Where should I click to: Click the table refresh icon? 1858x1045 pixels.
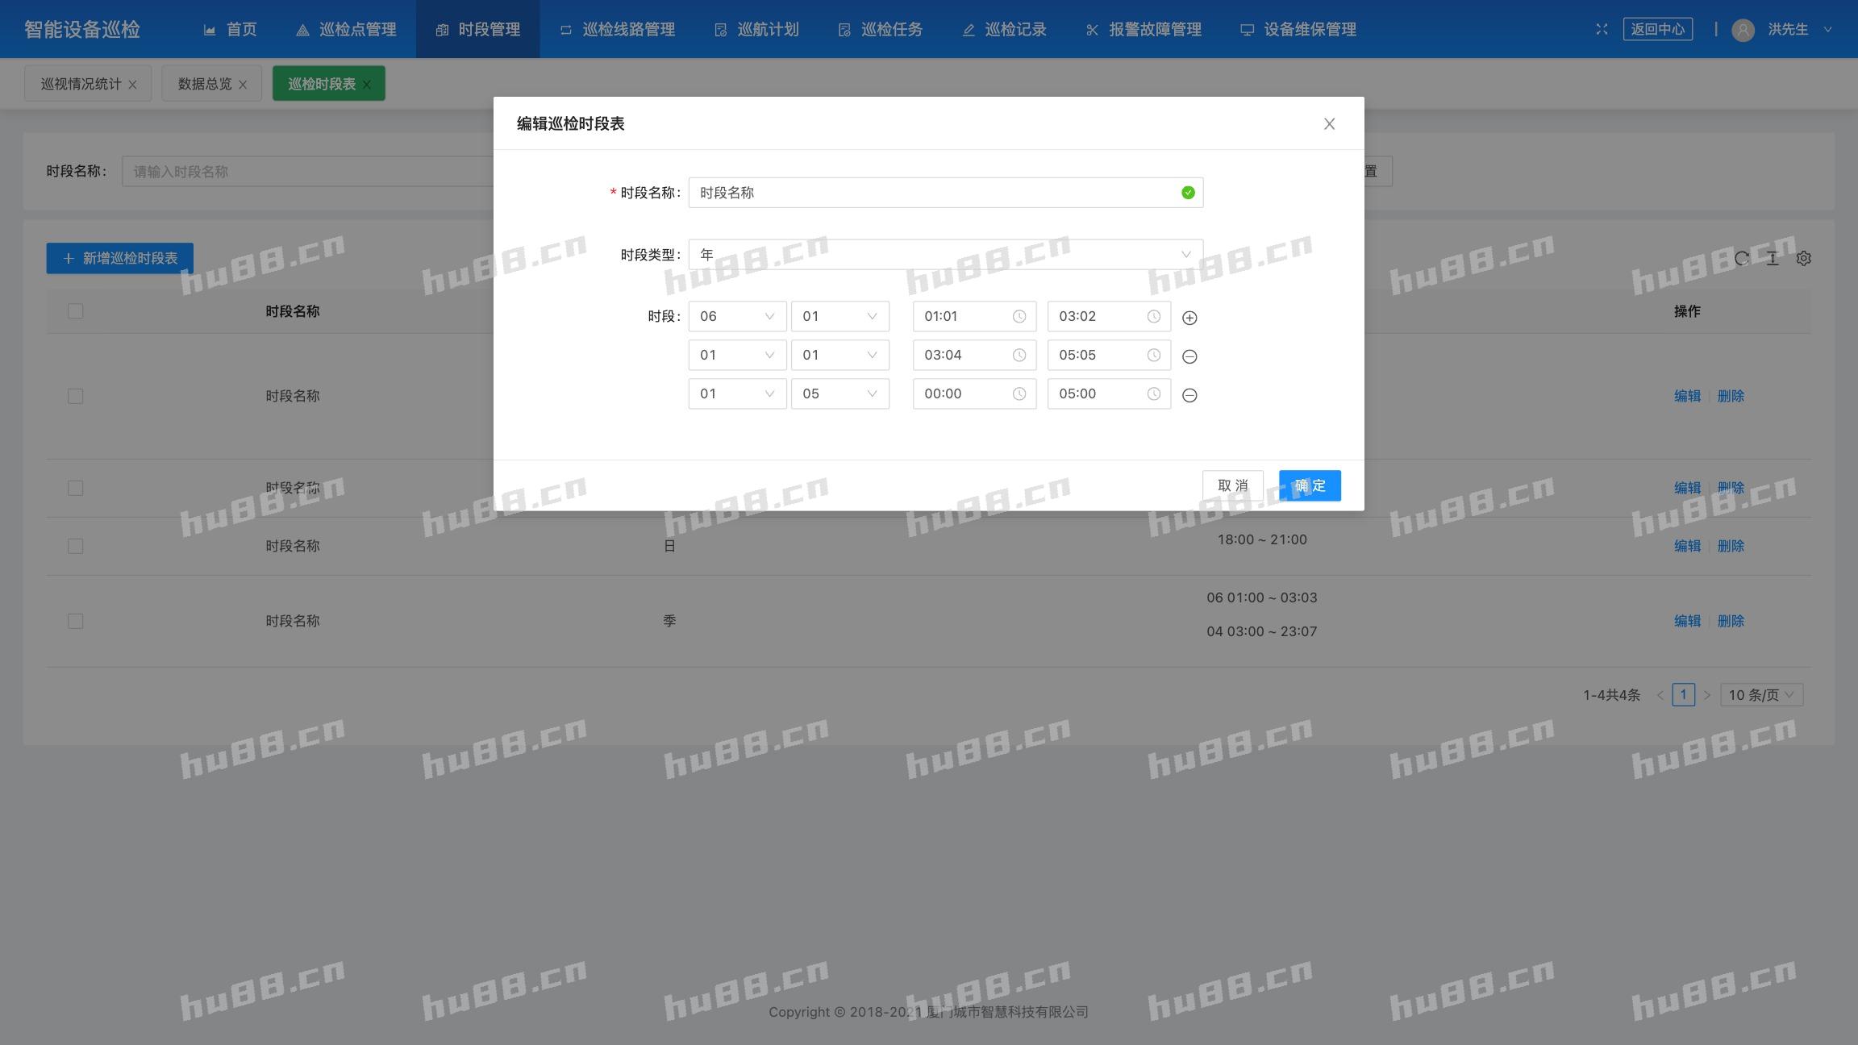click(1741, 258)
